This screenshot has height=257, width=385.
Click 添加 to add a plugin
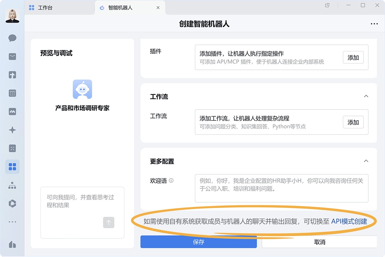[x=353, y=57]
